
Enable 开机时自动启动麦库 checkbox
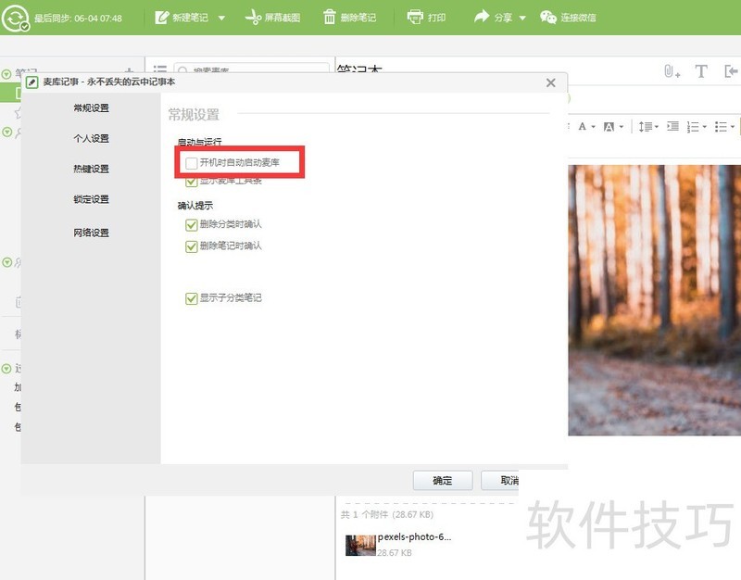[191, 163]
